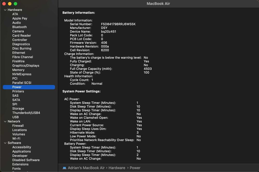Select Volumes under Network
This screenshot has height=172, width=259.
(x=19, y=134)
